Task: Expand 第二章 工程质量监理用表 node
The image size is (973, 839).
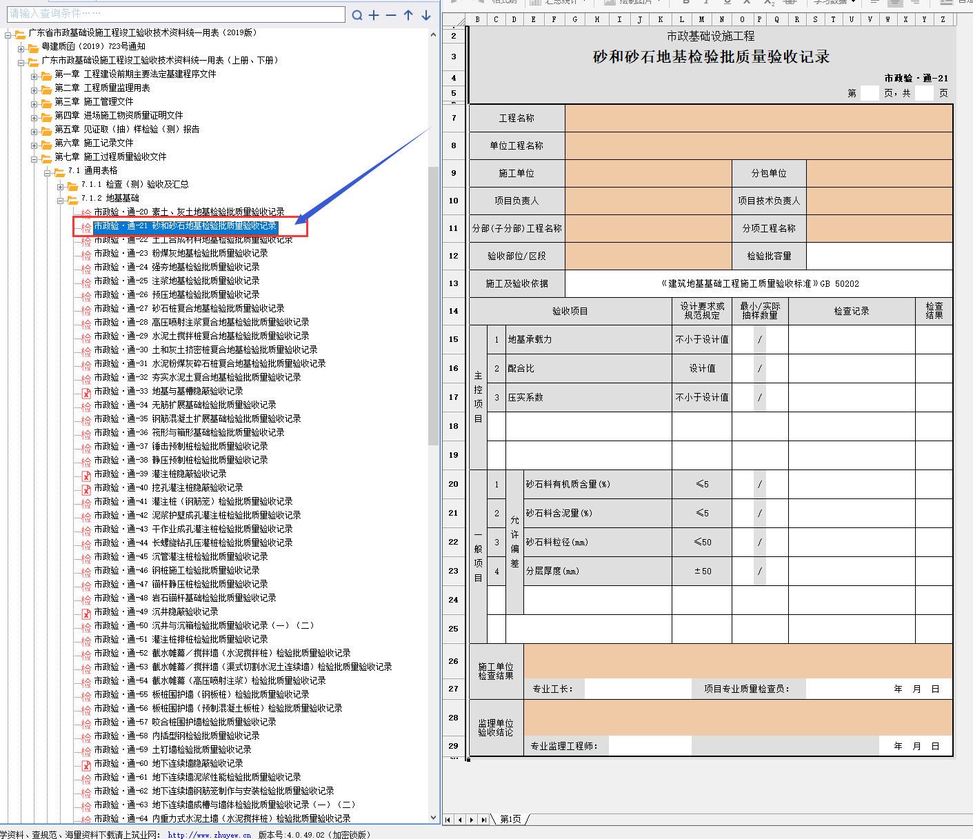Action: (x=34, y=89)
